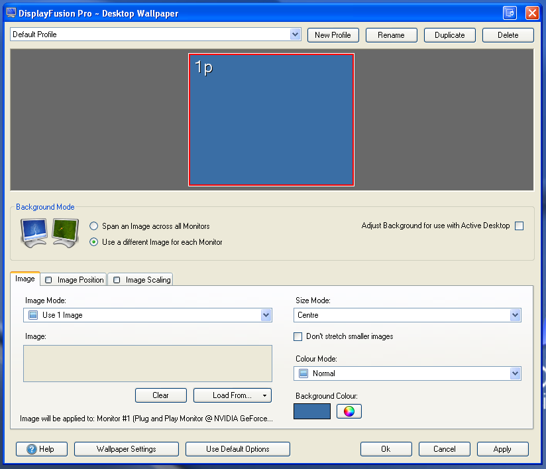Image resolution: width=546 pixels, height=469 pixels.
Task: Open the colour wheel picker icon
Action: tap(349, 411)
